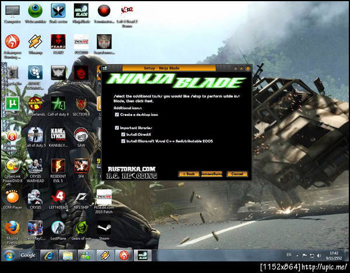Screen dimensions: 350x273
Task: Click the < Back button in Setup
Action: (189, 174)
